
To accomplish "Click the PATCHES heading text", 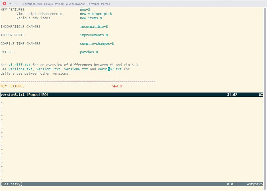I will click(7, 52).
